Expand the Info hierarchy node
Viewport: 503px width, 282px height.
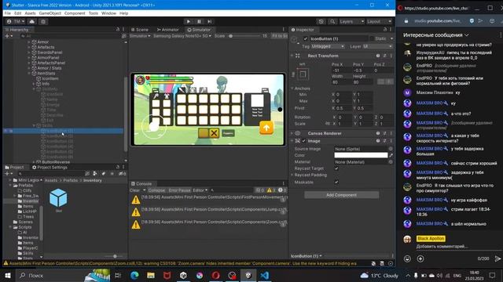34,84
